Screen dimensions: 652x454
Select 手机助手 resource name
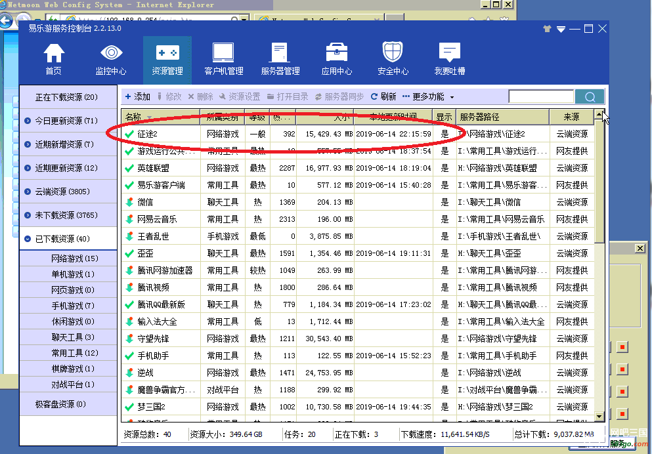[154, 356]
